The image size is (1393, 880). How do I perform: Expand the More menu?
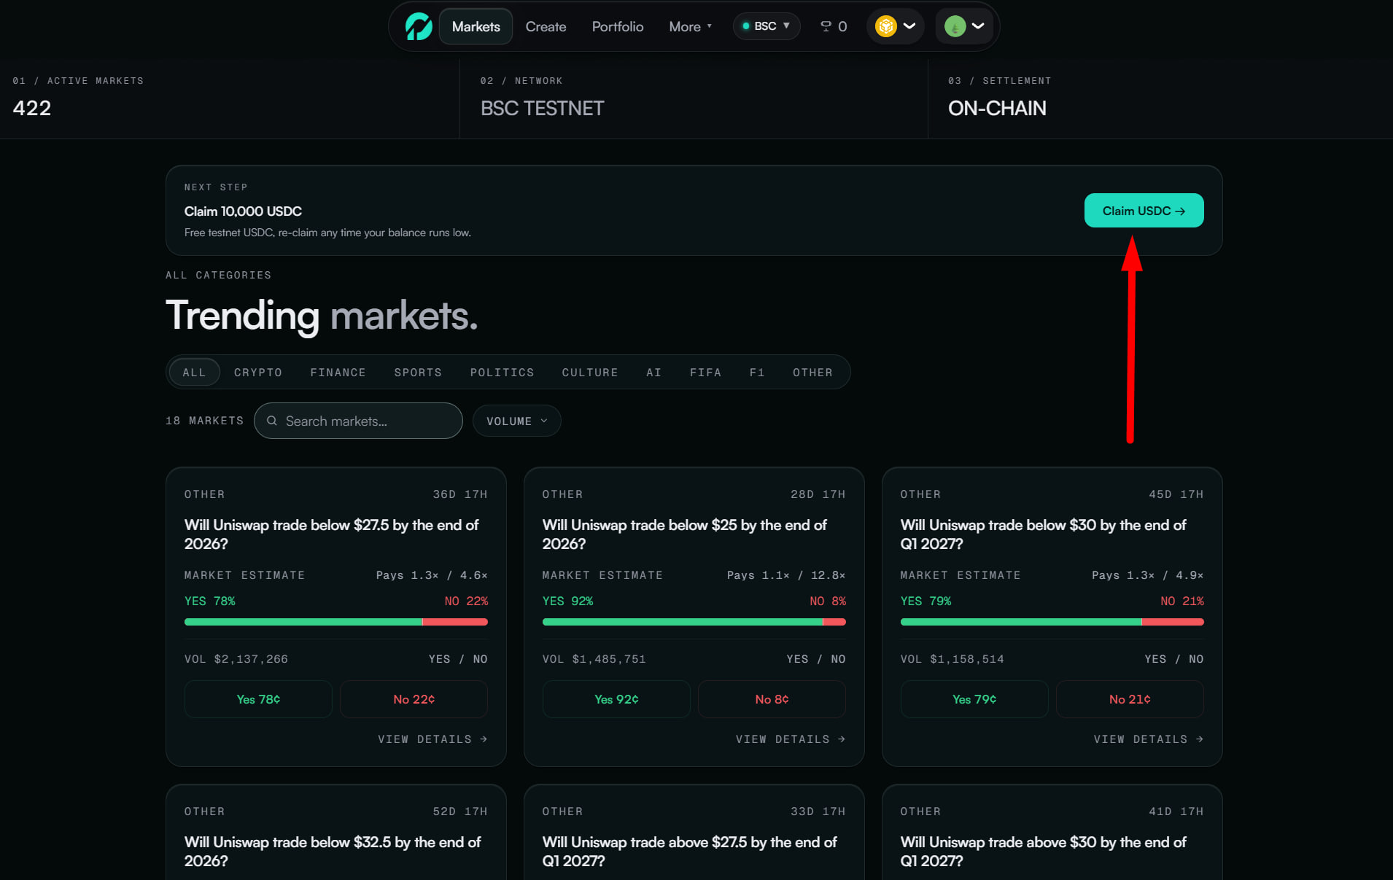(690, 26)
